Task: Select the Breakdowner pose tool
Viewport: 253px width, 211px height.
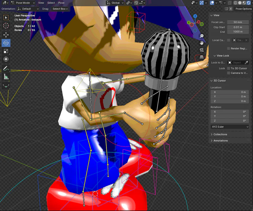Action: (6, 86)
